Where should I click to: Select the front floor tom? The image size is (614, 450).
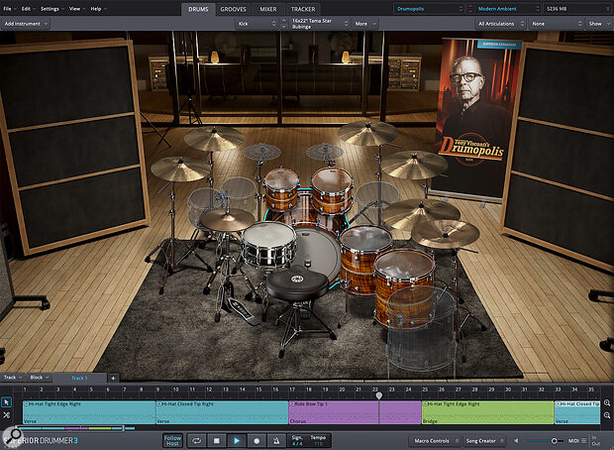tap(404, 286)
